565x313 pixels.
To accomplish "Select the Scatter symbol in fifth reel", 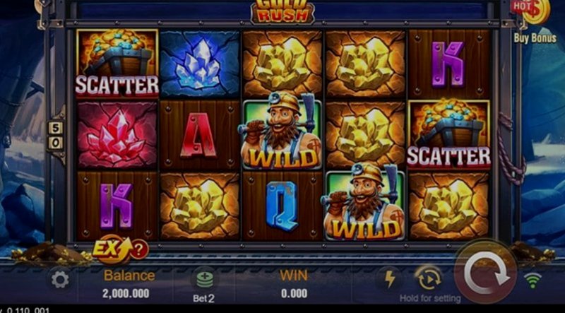I will [x=448, y=135].
